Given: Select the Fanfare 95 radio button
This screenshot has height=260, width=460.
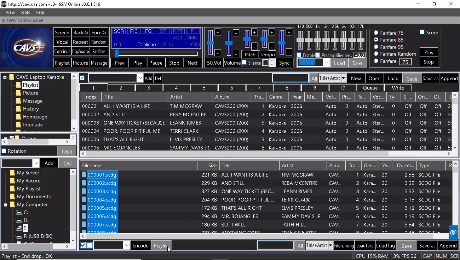Looking at the screenshot, I should pyautogui.click(x=376, y=47).
